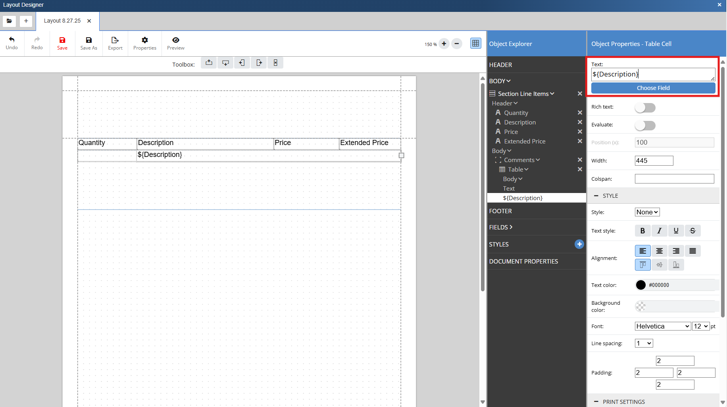
Task: Click the Choose Field button
Action: (x=653, y=88)
